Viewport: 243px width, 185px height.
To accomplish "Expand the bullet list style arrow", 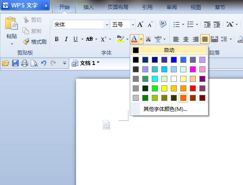I will click(183, 24).
